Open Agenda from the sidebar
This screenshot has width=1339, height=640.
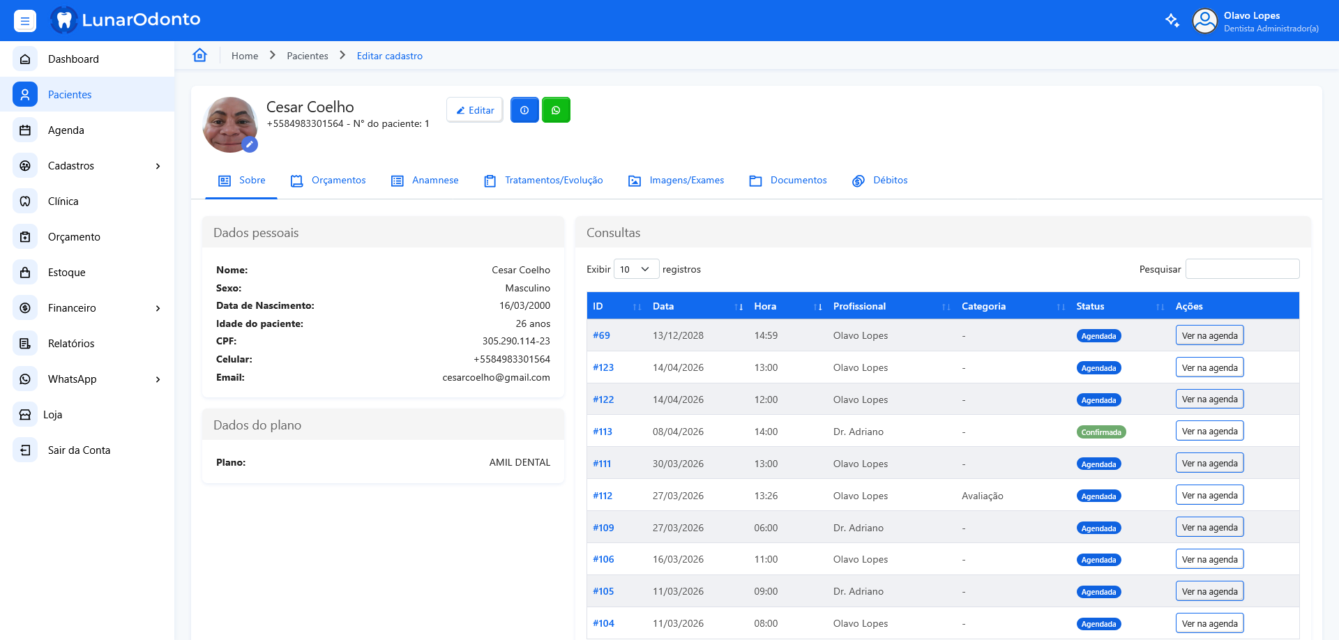(x=66, y=130)
